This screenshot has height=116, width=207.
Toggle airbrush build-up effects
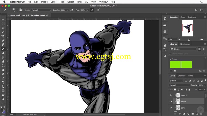point(92,10)
